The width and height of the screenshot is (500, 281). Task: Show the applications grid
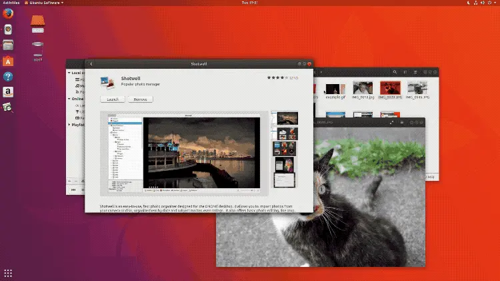8,273
